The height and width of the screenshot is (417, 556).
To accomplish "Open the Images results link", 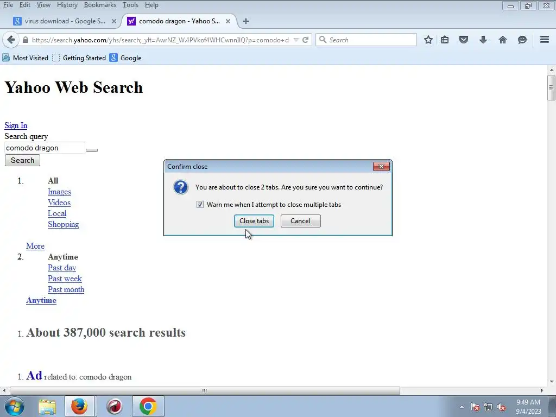I will (59, 192).
